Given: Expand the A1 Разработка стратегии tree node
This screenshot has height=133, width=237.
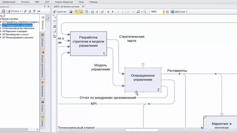Looking at the screenshot, I should click(x=1, y=22).
